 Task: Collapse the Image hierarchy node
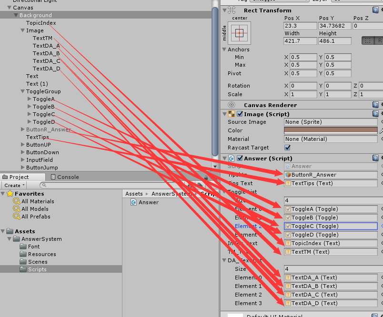tap(22, 30)
